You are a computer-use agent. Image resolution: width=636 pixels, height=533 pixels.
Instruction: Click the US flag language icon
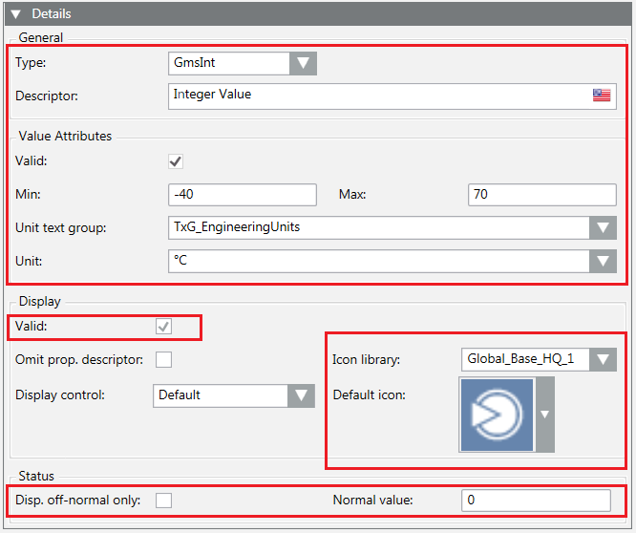pos(601,95)
